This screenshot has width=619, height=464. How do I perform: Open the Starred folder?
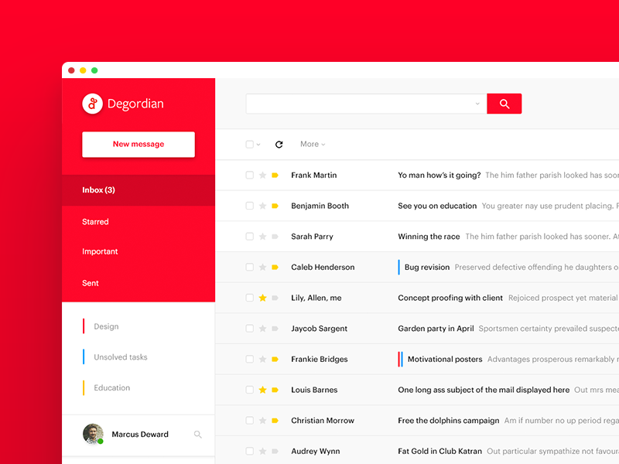pyautogui.click(x=95, y=222)
